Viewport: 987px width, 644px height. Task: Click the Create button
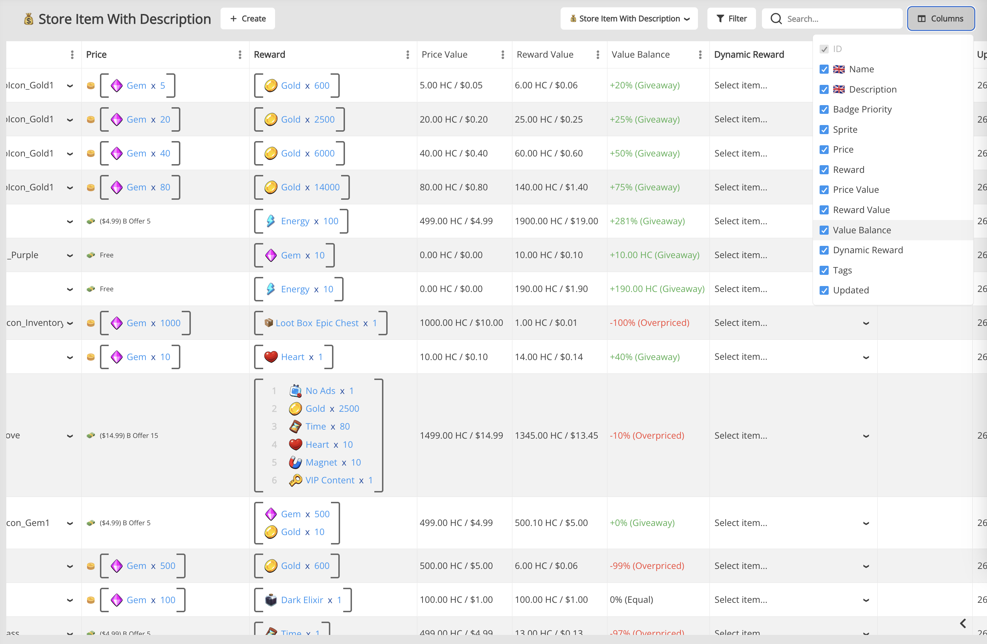pos(247,19)
